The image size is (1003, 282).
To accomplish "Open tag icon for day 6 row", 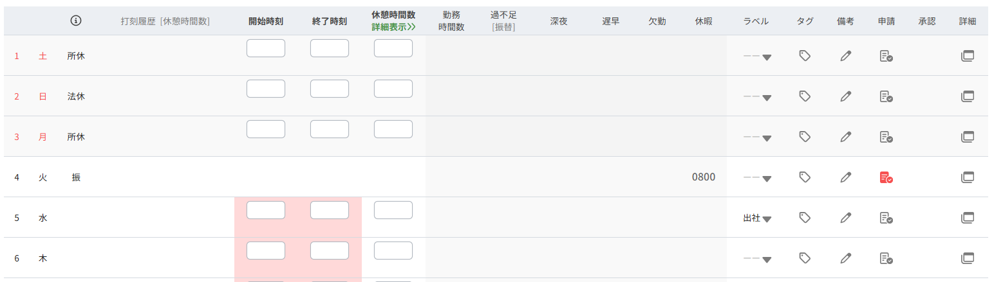I will coord(804,258).
